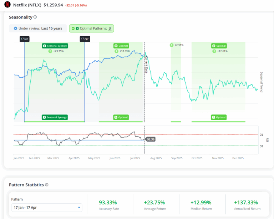Viewport: 274px width, 219px height.
Task: Select the 17 Jan date marker
Action: [x=25, y=39]
